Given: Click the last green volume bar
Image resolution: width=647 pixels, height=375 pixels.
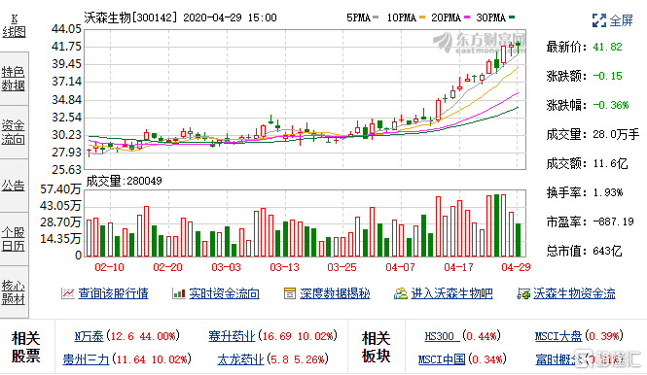Looking at the screenshot, I should (x=519, y=240).
